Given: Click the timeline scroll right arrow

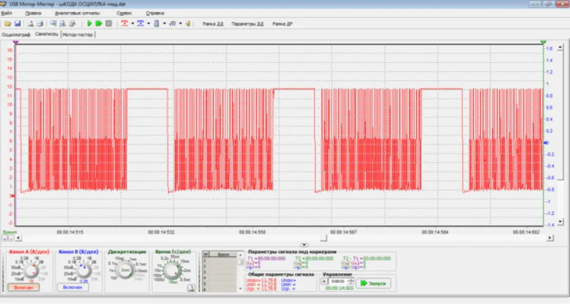Looking at the screenshot, I should click(550, 238).
